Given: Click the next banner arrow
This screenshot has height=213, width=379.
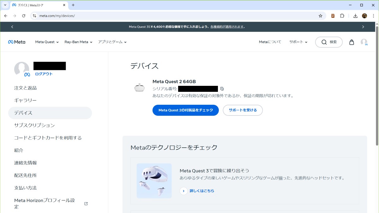Looking at the screenshot, I should coord(363,27).
